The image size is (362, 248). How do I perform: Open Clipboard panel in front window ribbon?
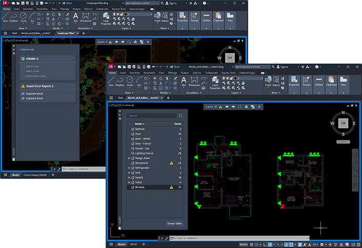[x=331, y=85]
